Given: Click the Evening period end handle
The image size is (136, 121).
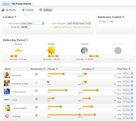Looking at the screenshot, I should [x=97, y=56].
